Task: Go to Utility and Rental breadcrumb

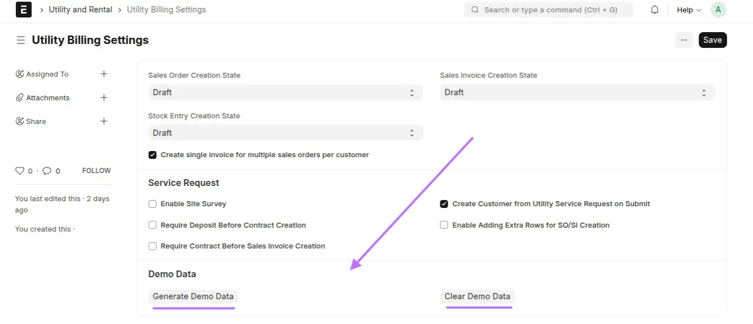Action: pos(81,10)
